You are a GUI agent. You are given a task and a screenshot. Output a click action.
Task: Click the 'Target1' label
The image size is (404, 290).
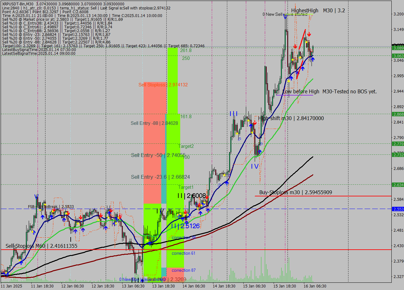(x=186, y=187)
